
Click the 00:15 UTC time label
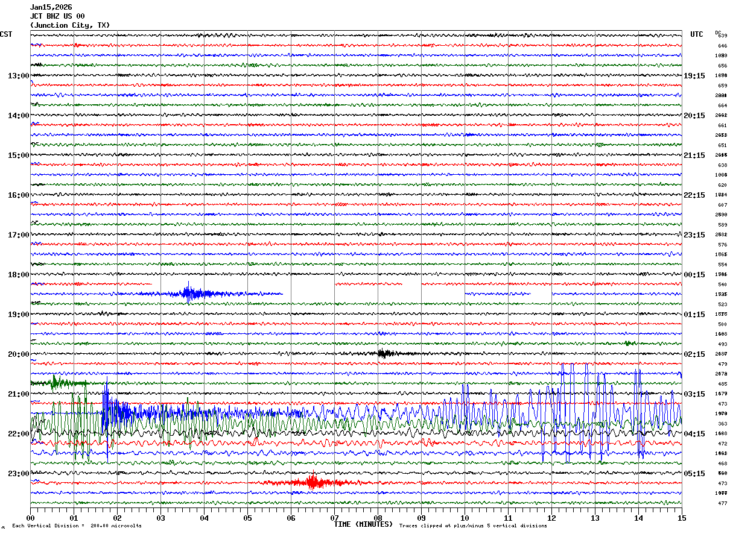pos(694,275)
